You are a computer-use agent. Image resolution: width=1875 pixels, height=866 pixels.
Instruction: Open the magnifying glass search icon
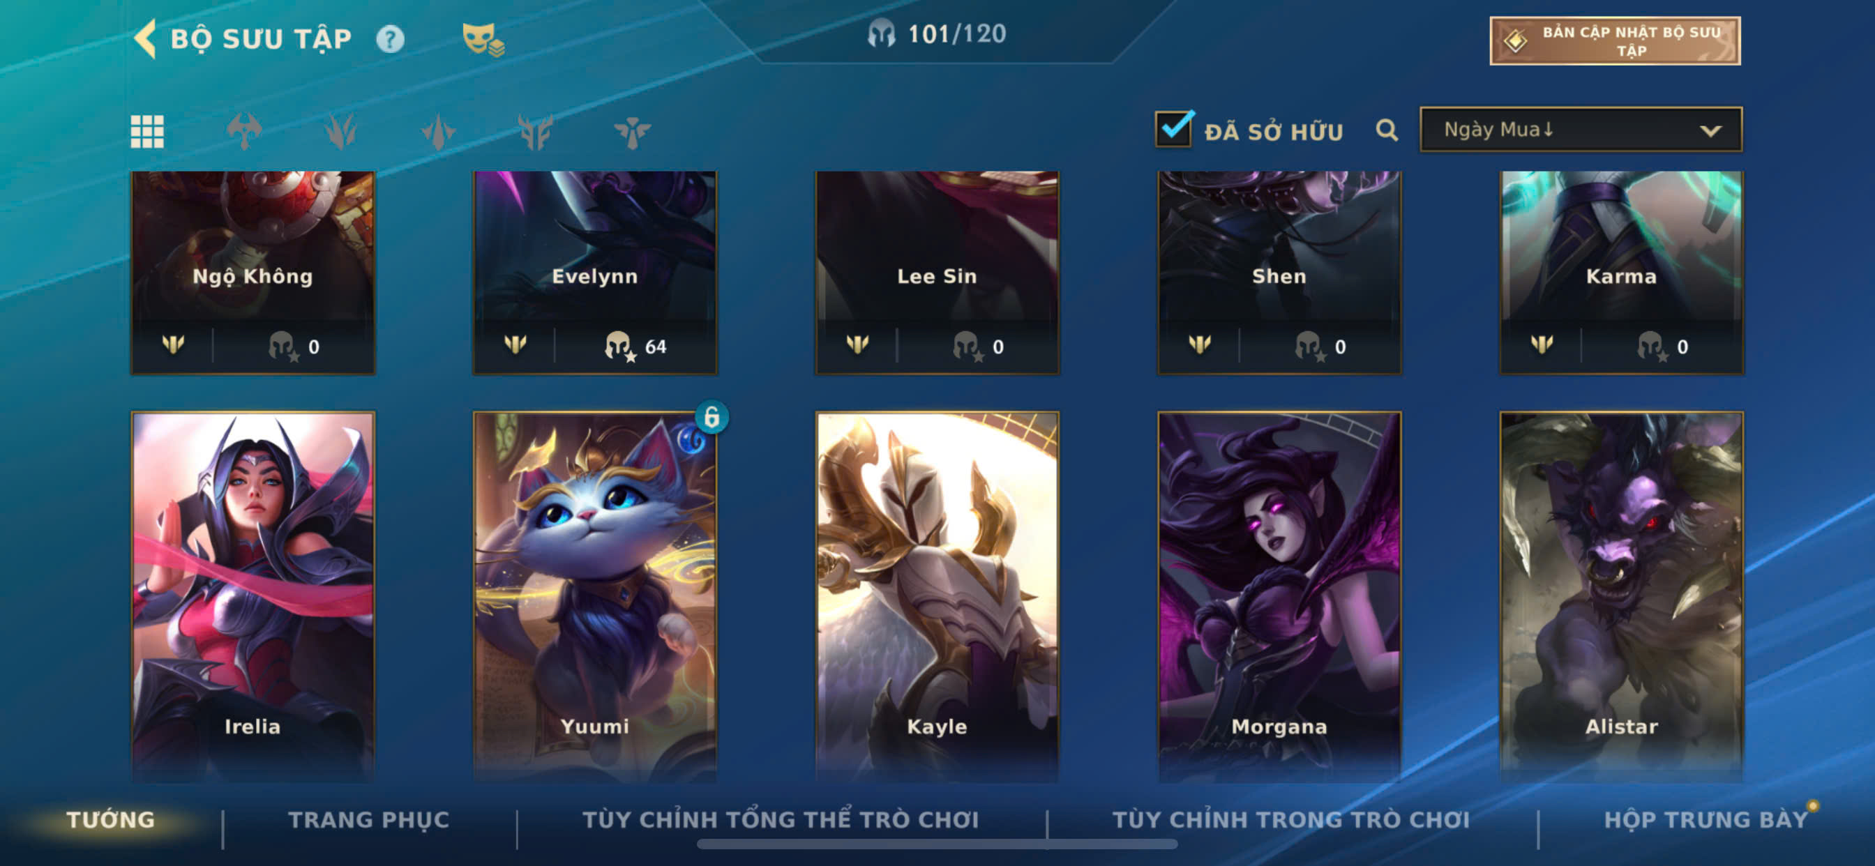(1387, 130)
